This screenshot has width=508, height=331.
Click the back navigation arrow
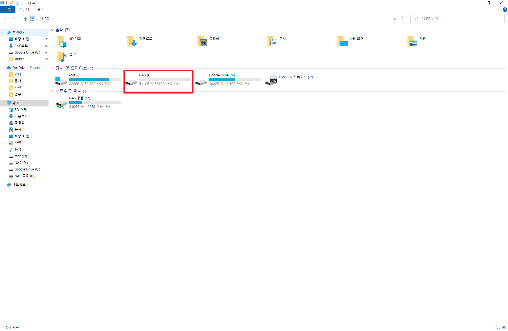(x=6, y=19)
